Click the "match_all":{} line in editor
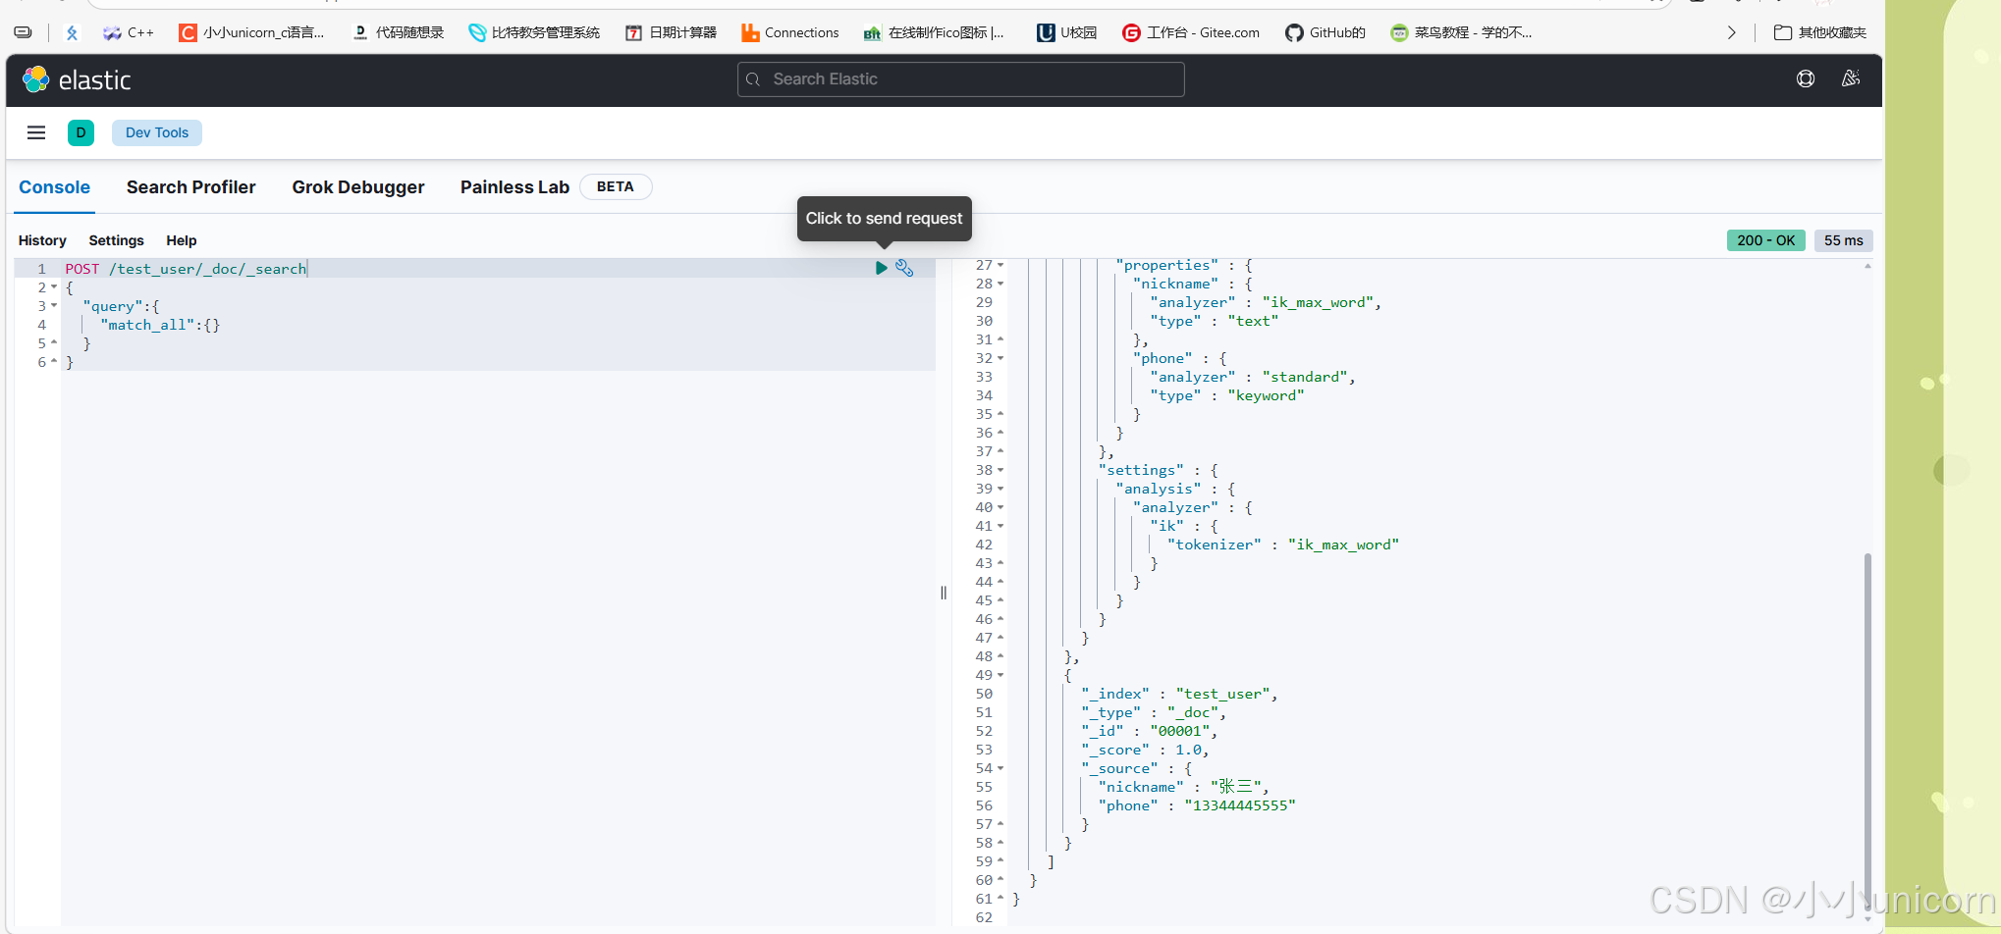Image resolution: width=2001 pixels, height=934 pixels. tap(160, 325)
